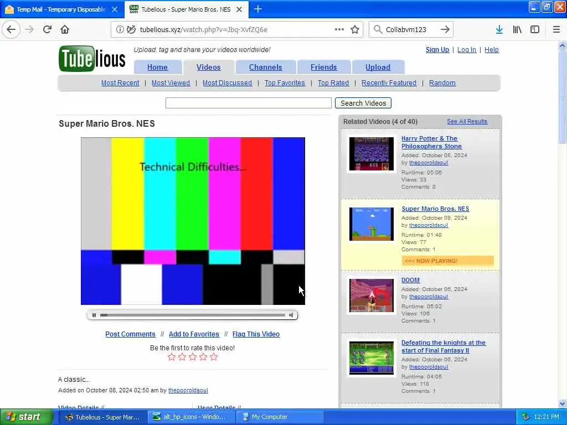Mute the video with the speaker icon
This screenshot has width=567, height=425.
point(291,315)
